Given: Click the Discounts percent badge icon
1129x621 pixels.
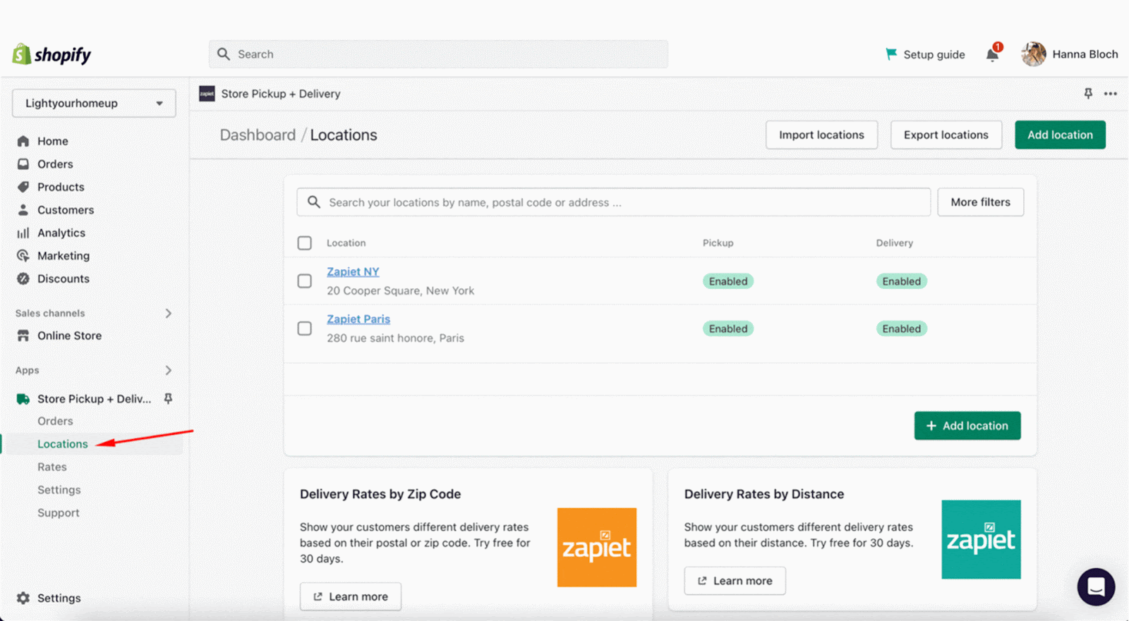Looking at the screenshot, I should [x=23, y=278].
